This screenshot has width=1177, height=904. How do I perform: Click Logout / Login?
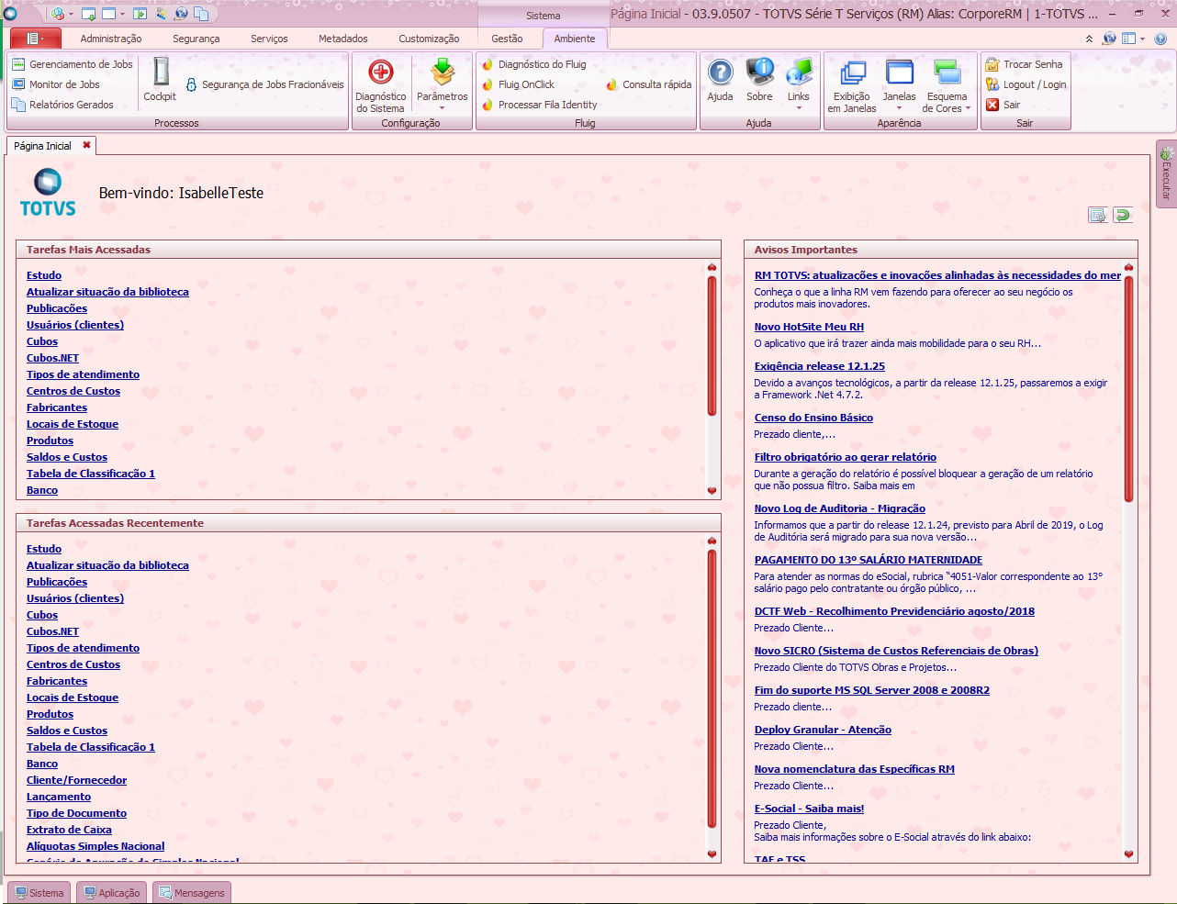click(x=1026, y=84)
